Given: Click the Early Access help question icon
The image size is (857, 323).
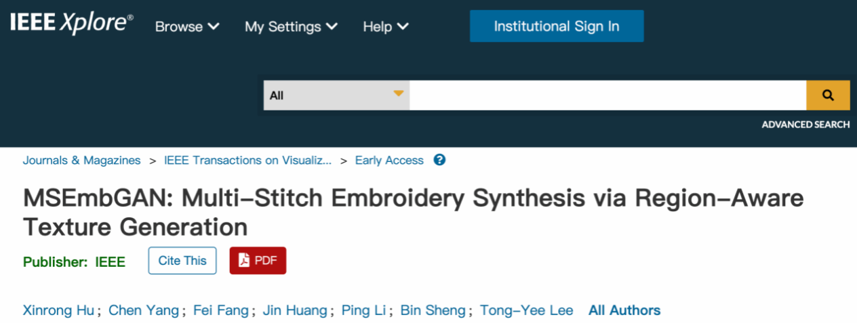Looking at the screenshot, I should tap(439, 160).
